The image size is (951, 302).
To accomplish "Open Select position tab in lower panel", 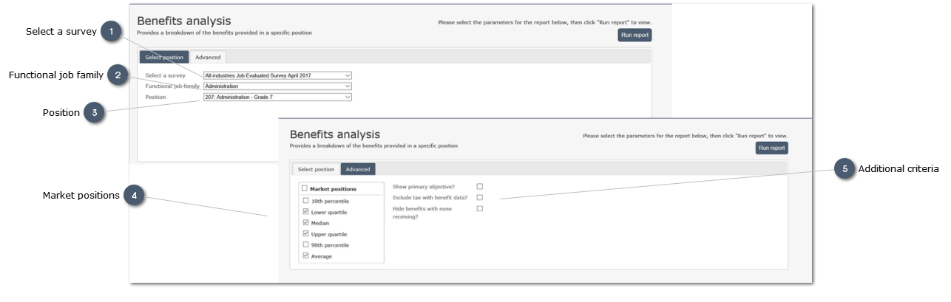I will [316, 169].
